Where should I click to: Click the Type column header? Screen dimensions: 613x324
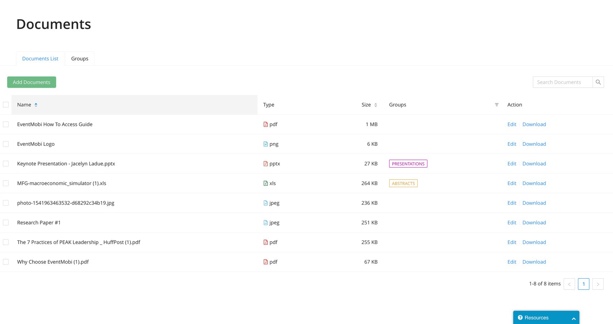point(269,105)
